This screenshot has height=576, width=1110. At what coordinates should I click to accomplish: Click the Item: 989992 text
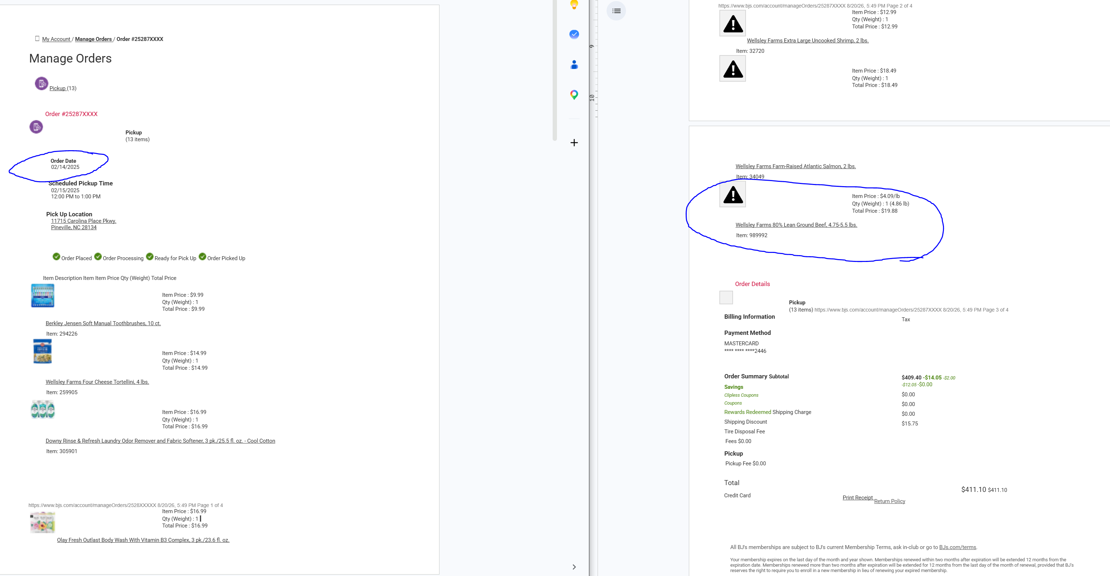[751, 236]
